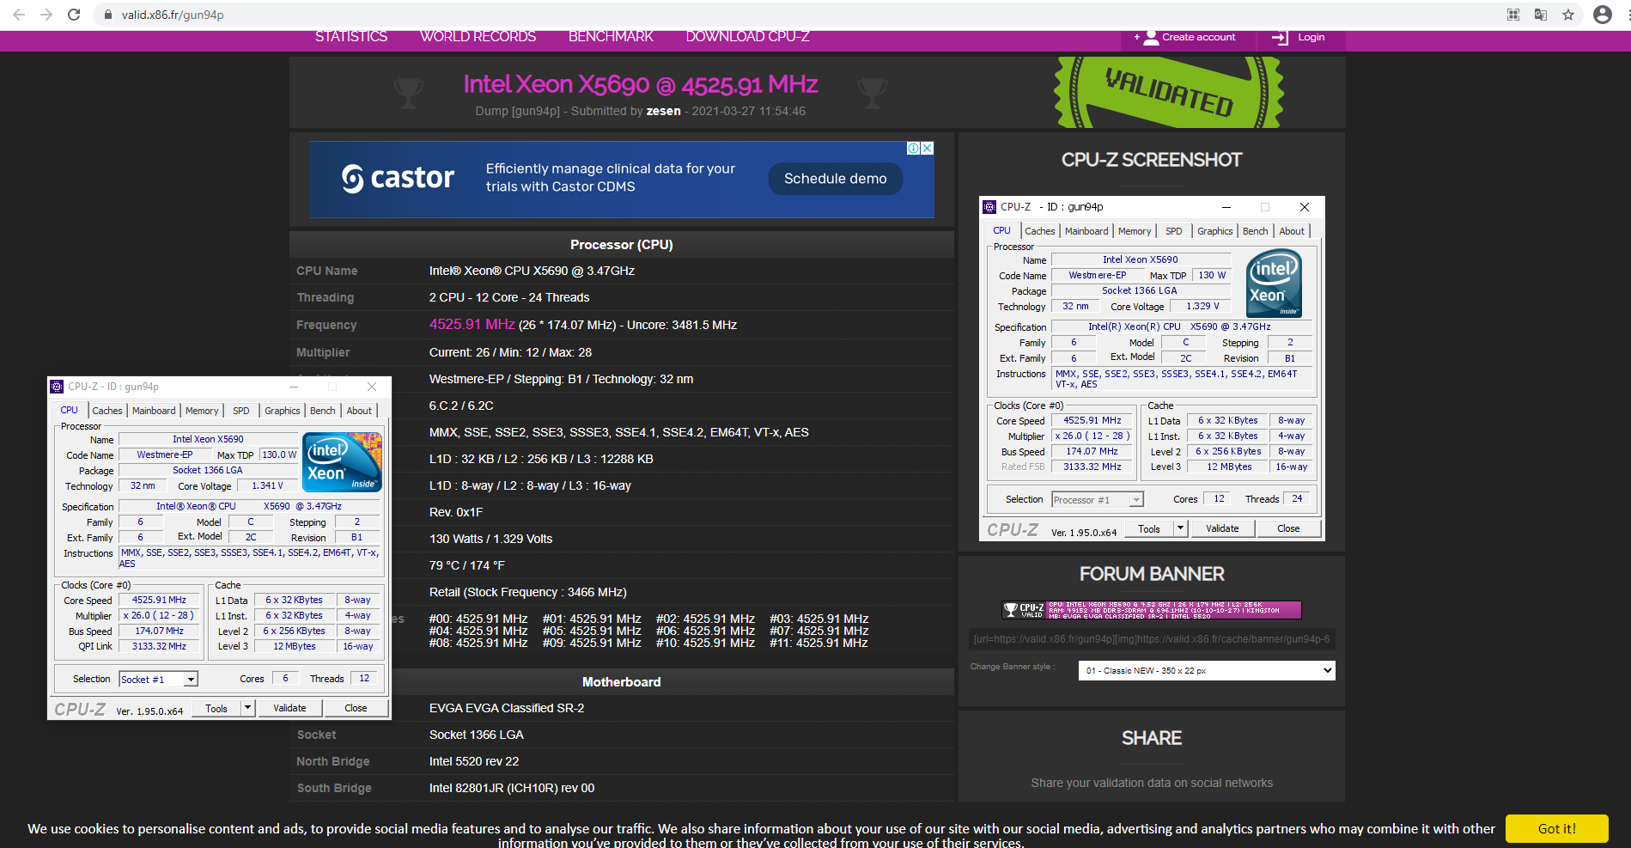
Task: Click the QR/grid icon in the address bar
Action: tap(1513, 15)
